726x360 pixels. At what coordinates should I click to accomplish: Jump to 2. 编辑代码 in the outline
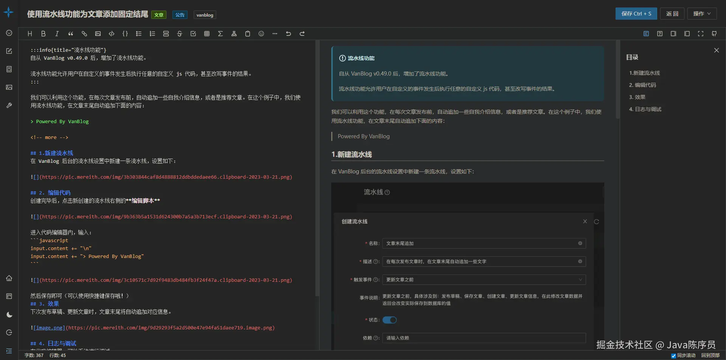[x=643, y=85]
